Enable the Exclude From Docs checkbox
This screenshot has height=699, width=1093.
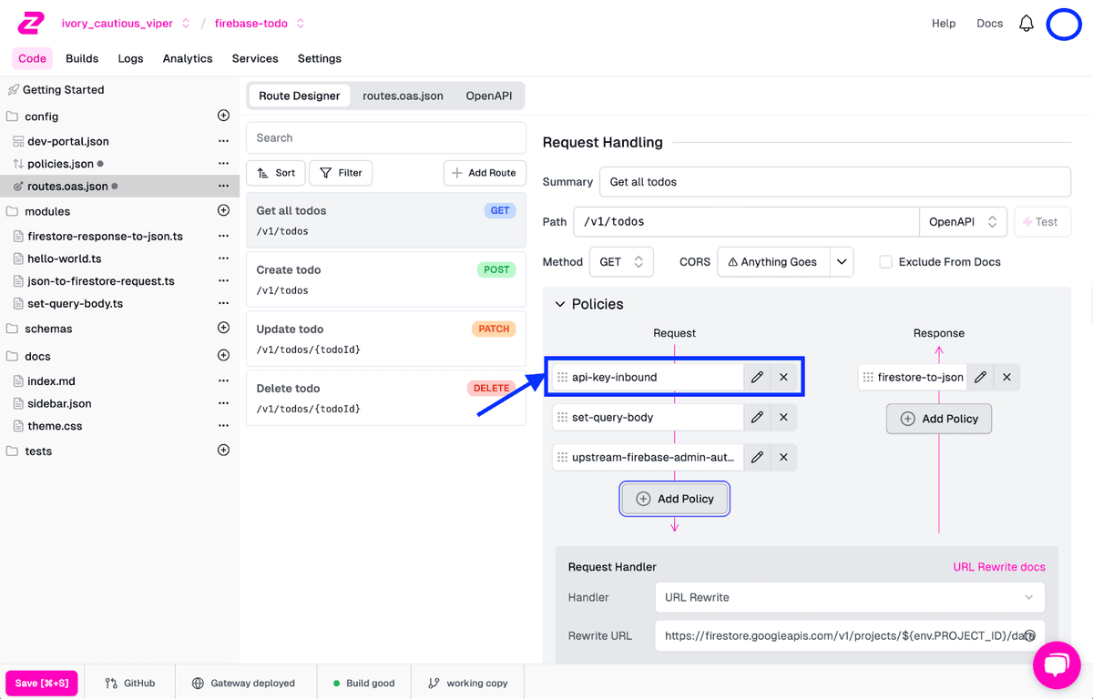click(885, 262)
